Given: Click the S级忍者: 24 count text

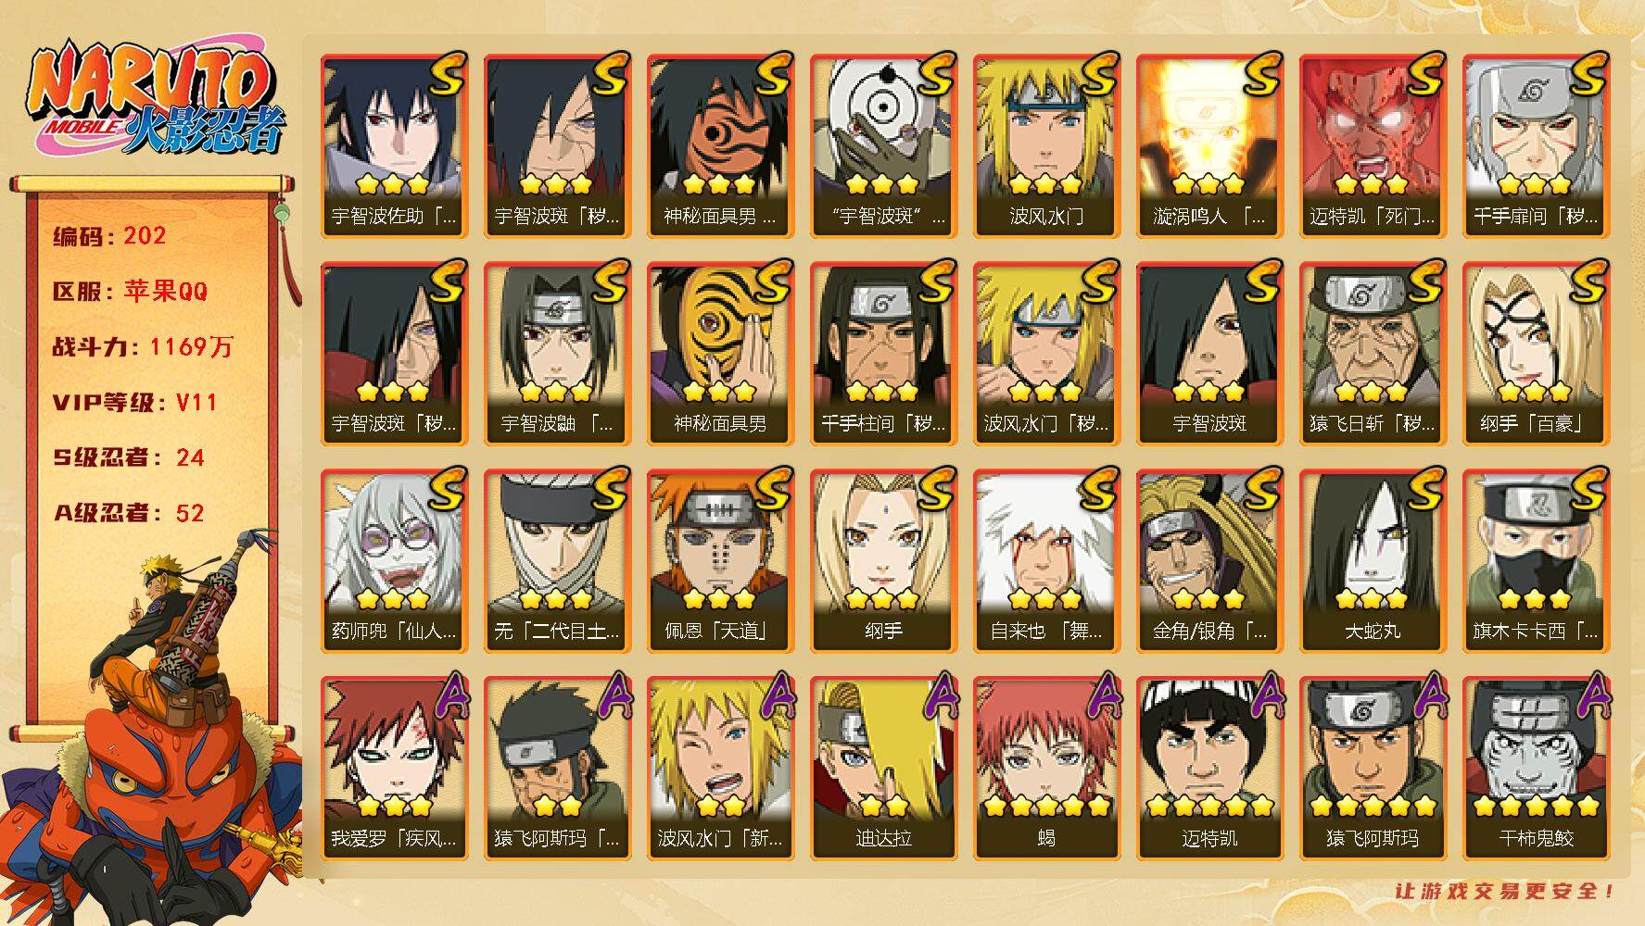Looking at the screenshot, I should 130,457.
